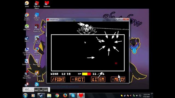175x98 pixels.
Task: Click the red heart soul in the battle box
Action: (x=116, y=63)
